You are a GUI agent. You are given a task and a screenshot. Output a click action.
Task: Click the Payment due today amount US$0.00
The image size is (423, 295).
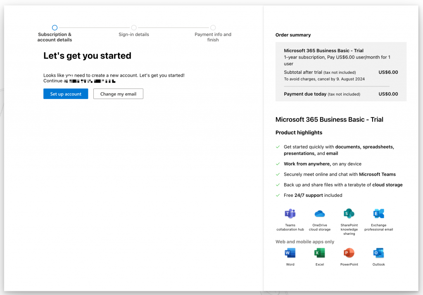pos(388,94)
